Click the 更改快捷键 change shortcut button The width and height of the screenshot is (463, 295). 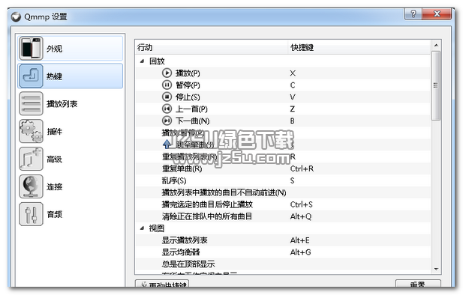pos(162,284)
